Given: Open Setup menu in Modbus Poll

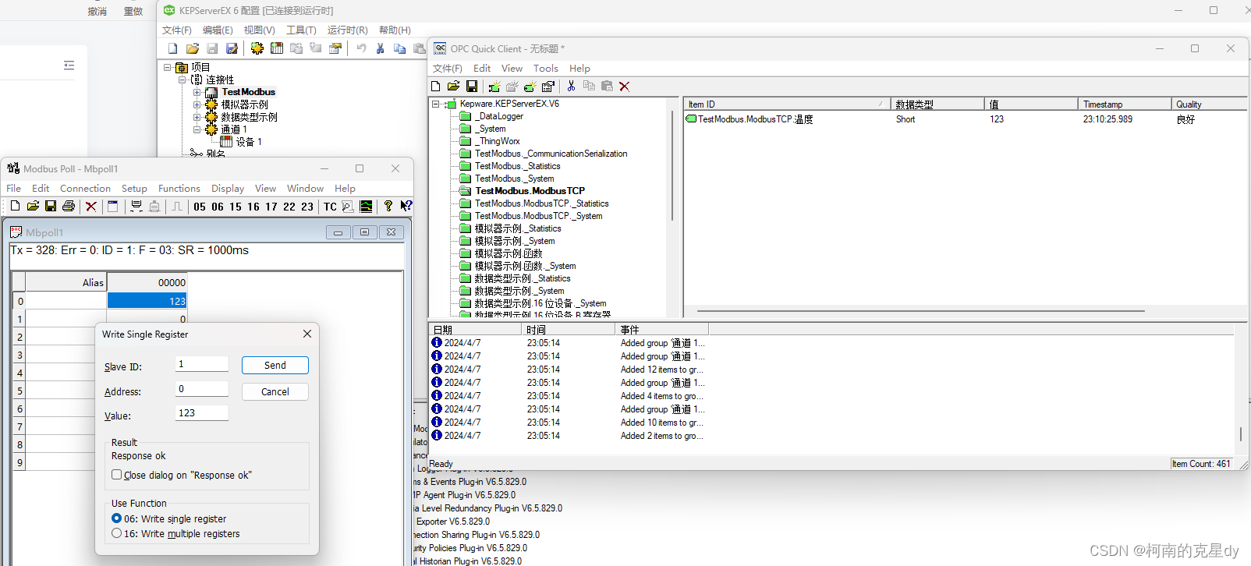Looking at the screenshot, I should (x=134, y=188).
